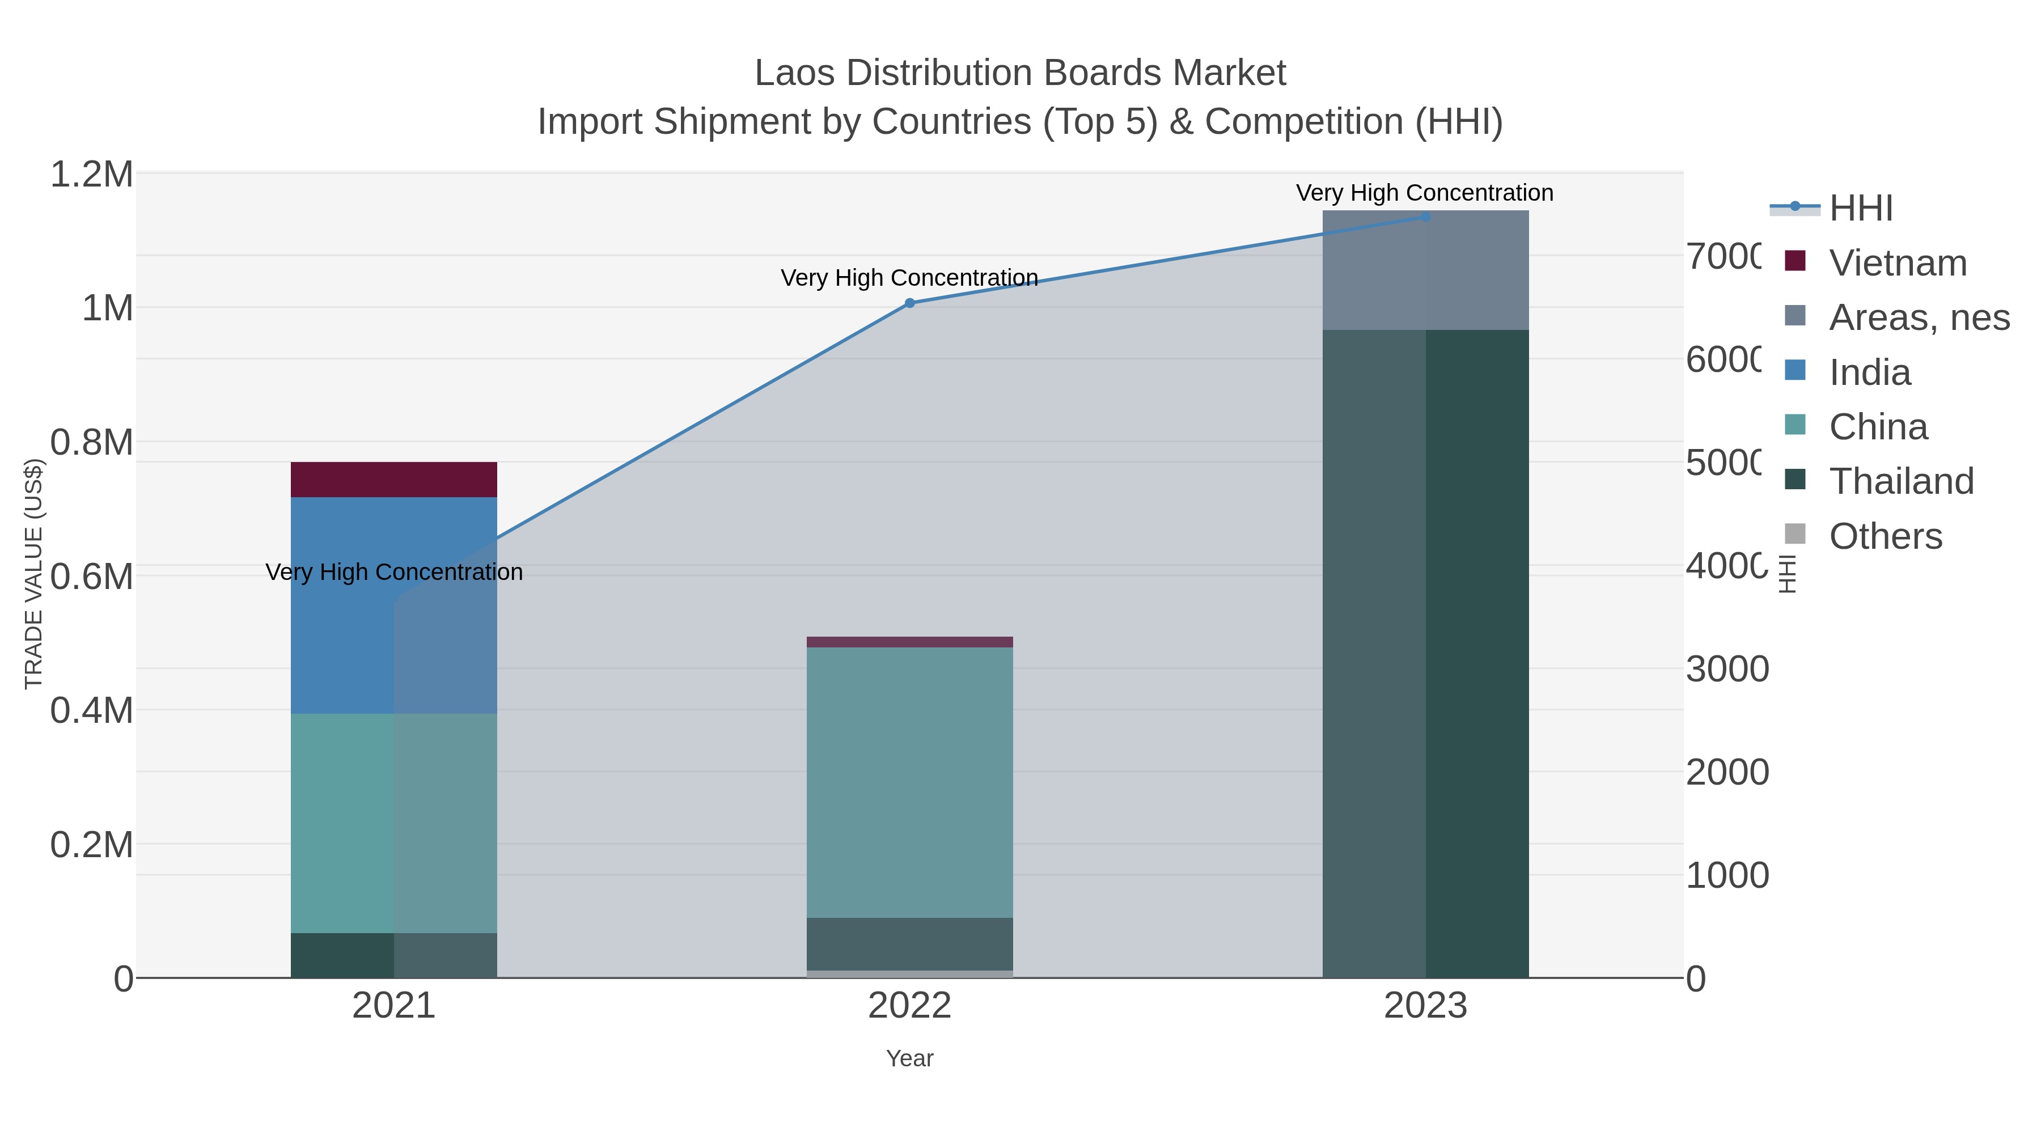Click the Vietnam segment of the 2021 bar
This screenshot has height=1148, width=2041.
pyautogui.click(x=394, y=479)
